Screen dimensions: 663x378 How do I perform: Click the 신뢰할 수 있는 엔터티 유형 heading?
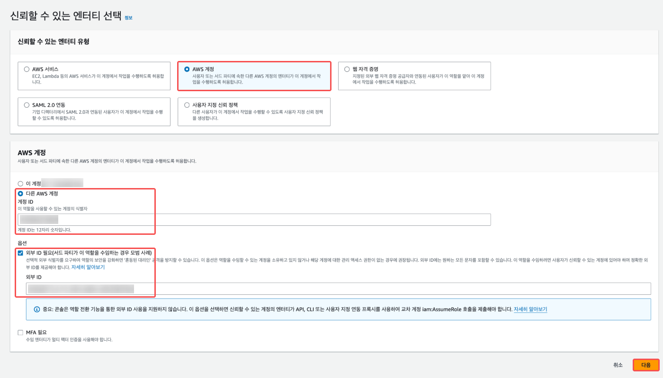tap(54, 42)
